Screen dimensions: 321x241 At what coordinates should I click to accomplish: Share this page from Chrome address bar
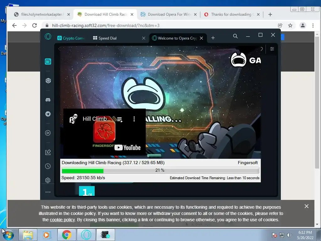(x=280, y=25)
